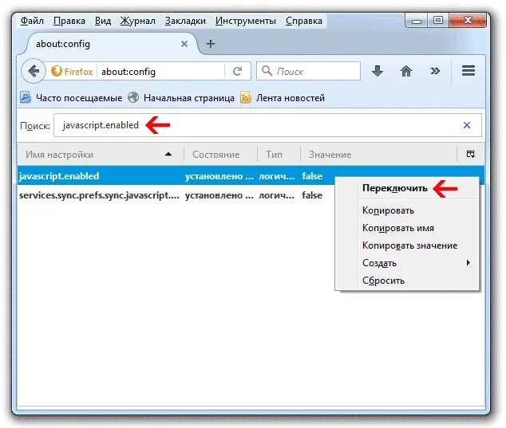
Task: Click false value of javascript.enabled row
Action: click(312, 176)
